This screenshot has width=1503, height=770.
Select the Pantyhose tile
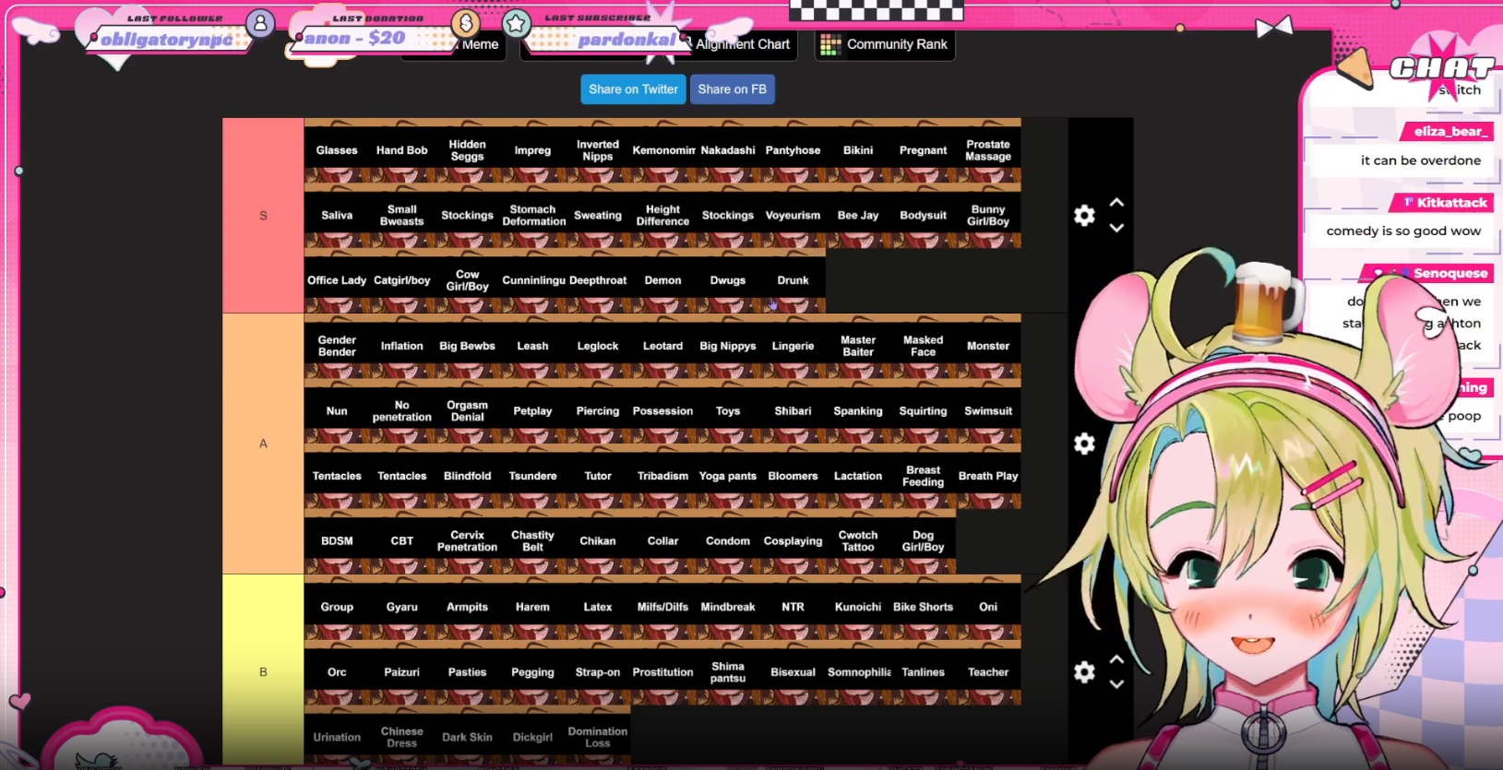pyautogui.click(x=793, y=150)
